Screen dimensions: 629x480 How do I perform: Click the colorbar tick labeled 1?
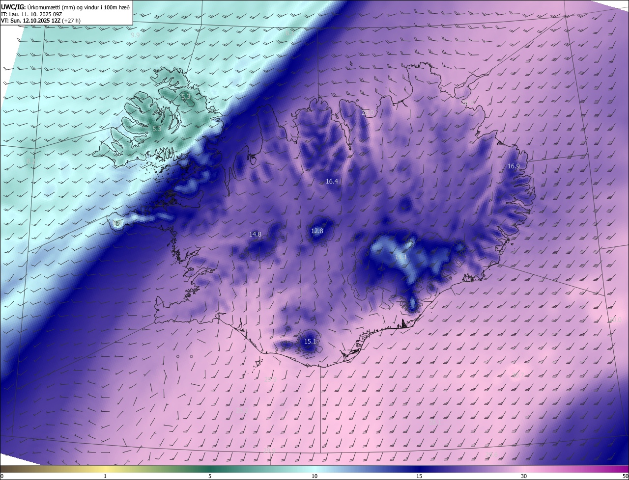[105, 476]
